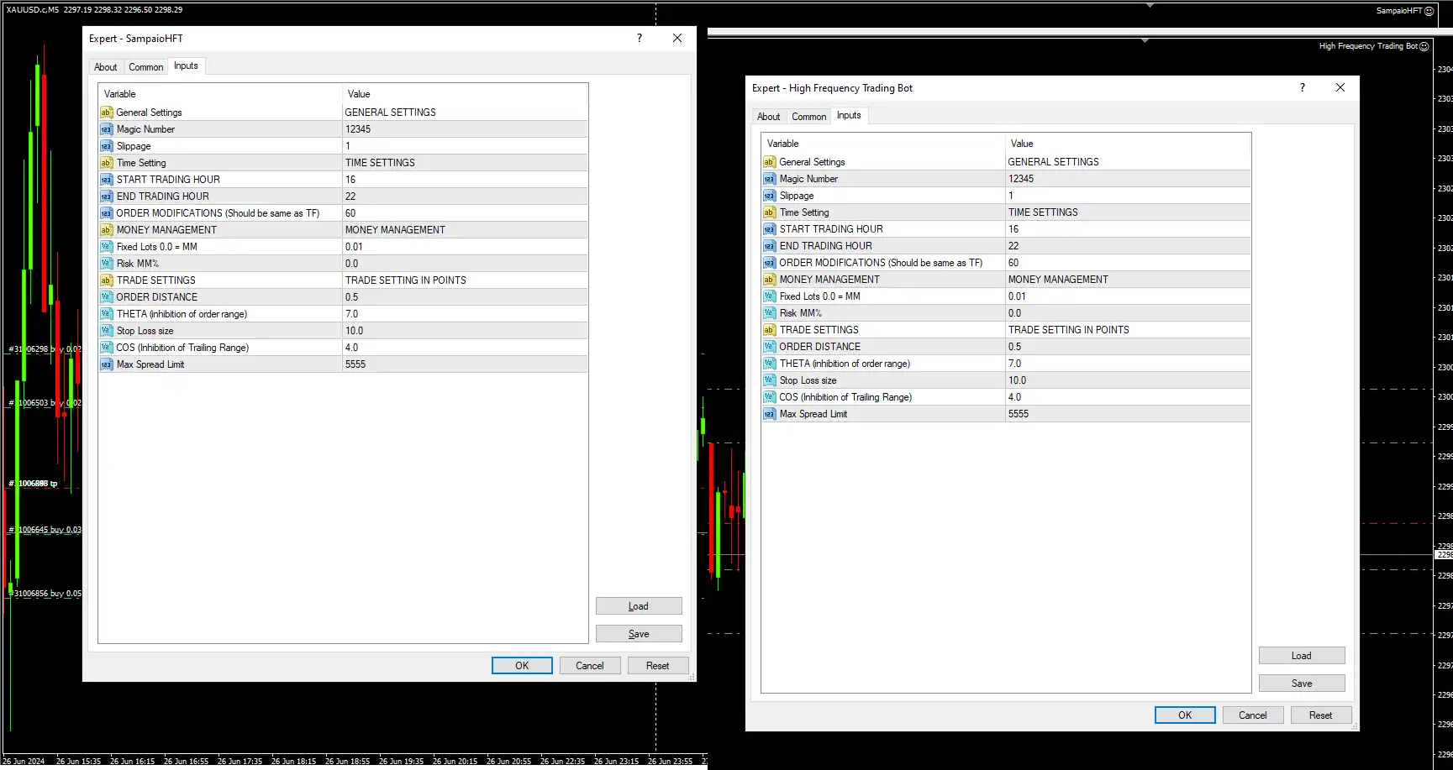This screenshot has width=1453, height=770.
Task: Click Max Spread Limit icon in SampaioHFT dialog
Action: click(106, 364)
